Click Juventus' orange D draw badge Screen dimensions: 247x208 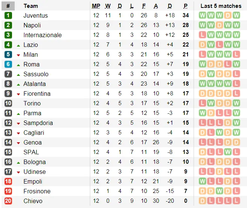(227, 15)
